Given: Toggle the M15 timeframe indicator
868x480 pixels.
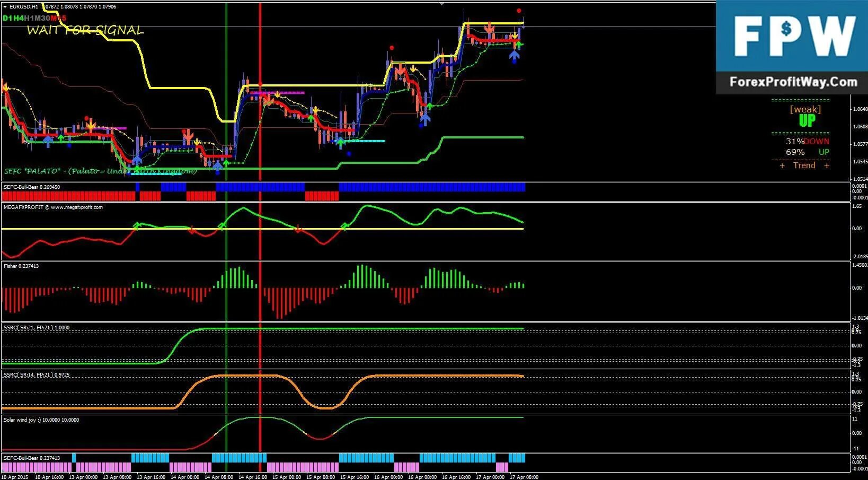Looking at the screenshot, I should [56, 18].
